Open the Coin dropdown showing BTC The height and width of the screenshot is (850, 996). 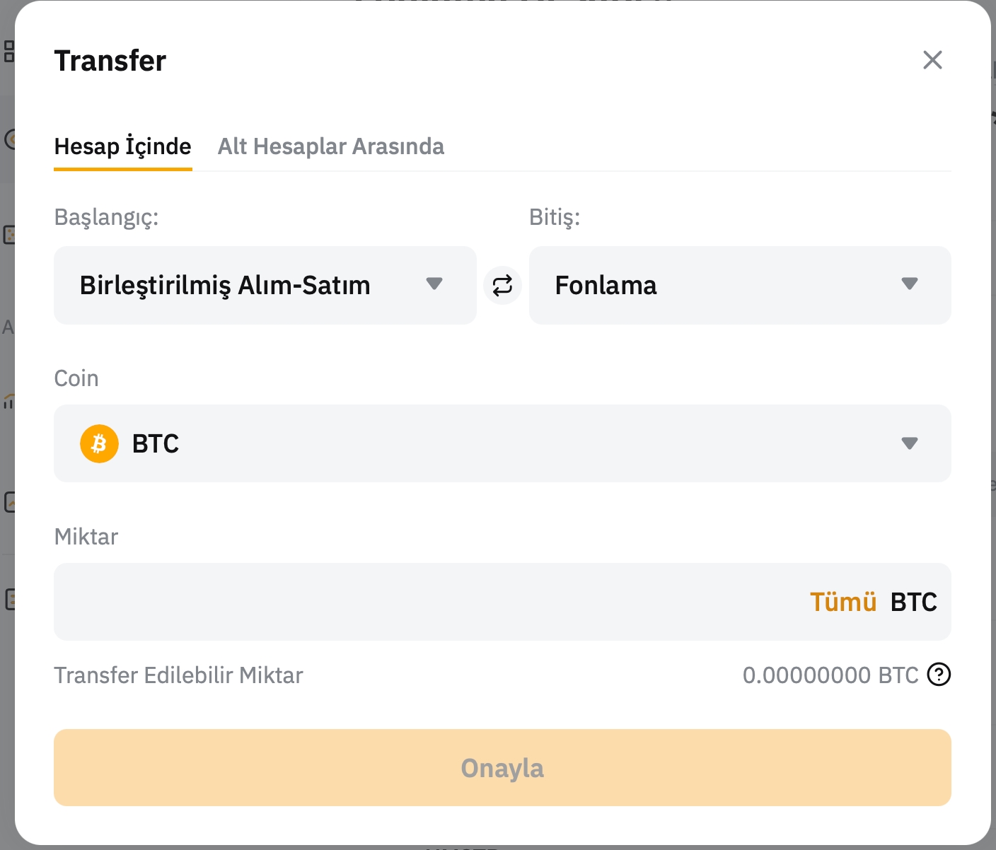[495, 443]
